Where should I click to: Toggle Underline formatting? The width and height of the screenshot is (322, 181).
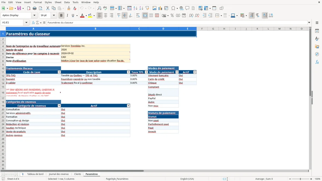tap(73, 16)
